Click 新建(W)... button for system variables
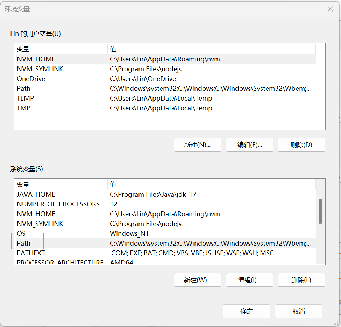This screenshot has width=341, height=327. [197, 280]
